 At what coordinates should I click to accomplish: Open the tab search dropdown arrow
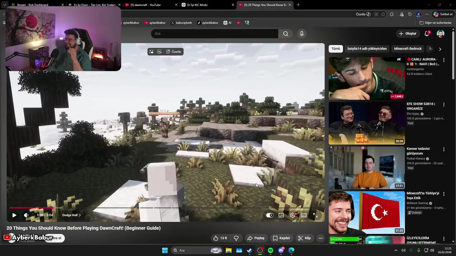click(x=4, y=5)
